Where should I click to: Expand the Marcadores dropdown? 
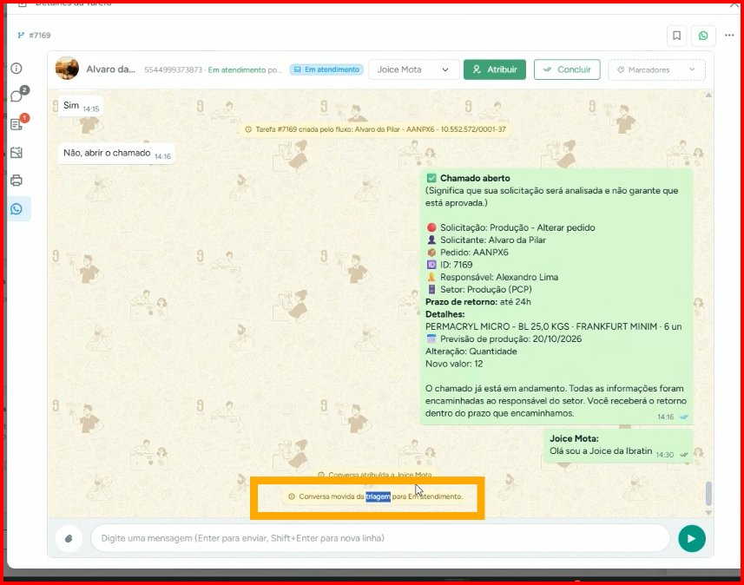[656, 69]
